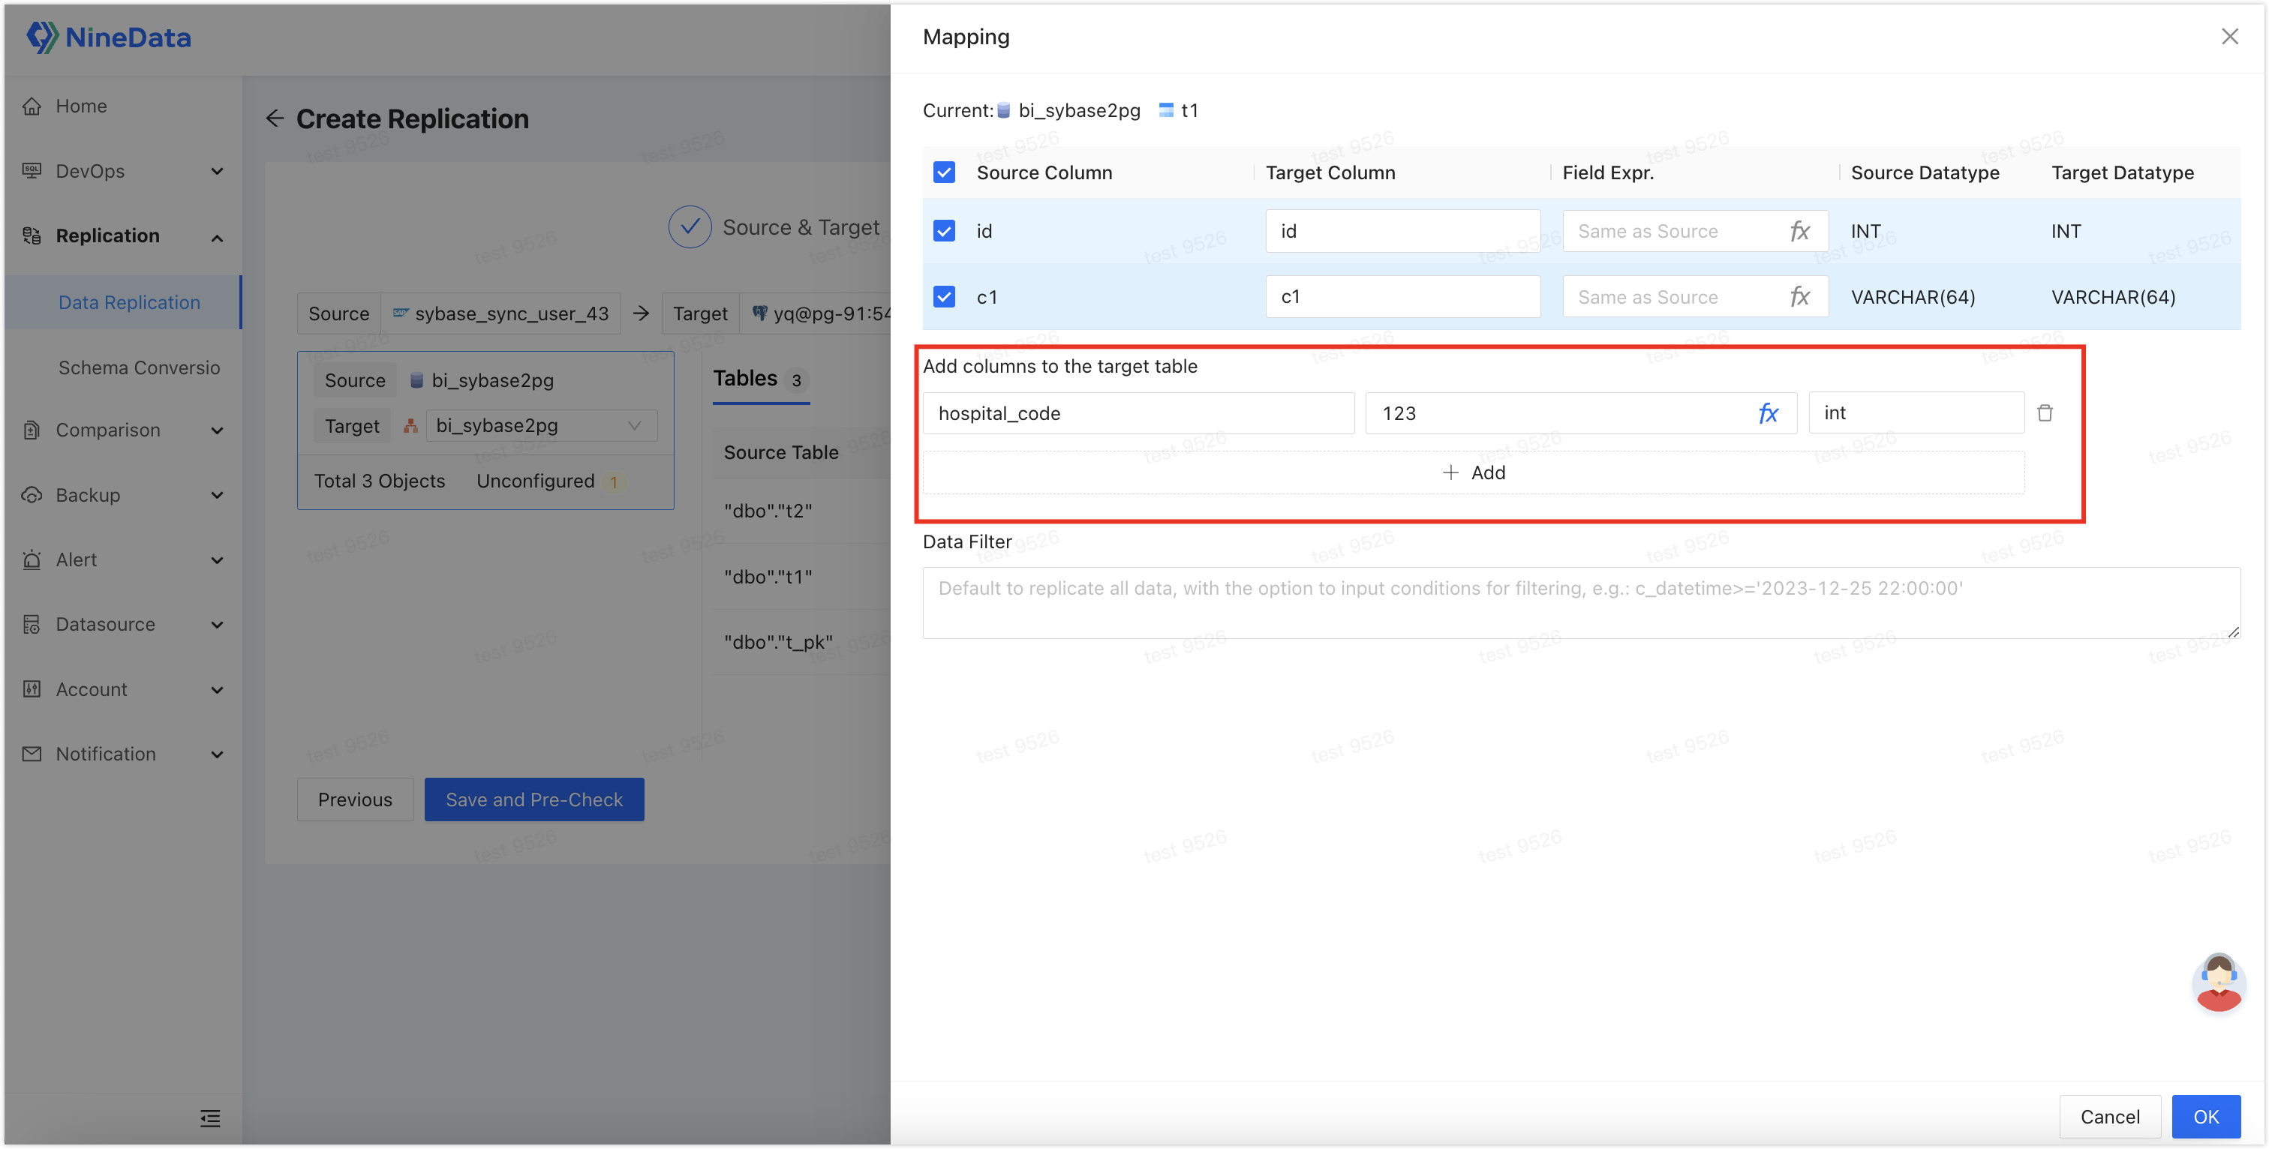Expand the Alert menu chevron

217,560
